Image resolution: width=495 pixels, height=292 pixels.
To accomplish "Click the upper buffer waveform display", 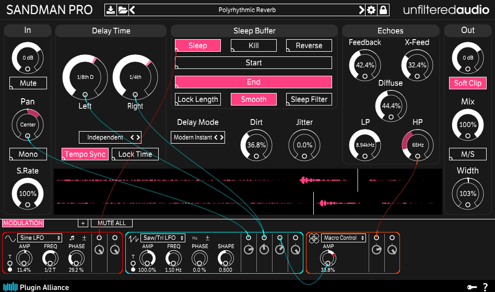I will (248, 180).
